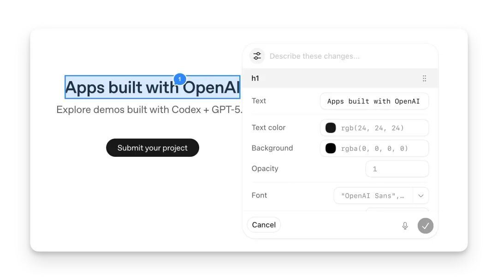The width and height of the screenshot is (498, 280).
Task: Click the Cancel button
Action: 264,225
